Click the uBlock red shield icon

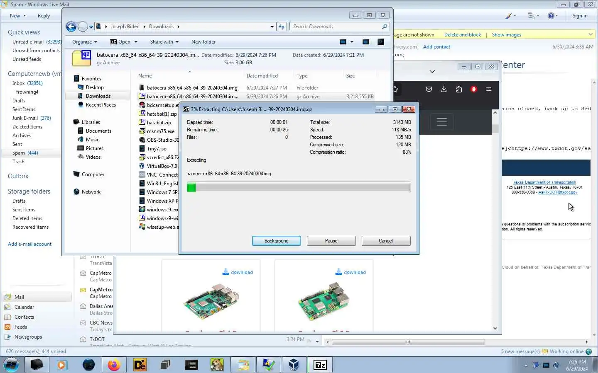point(474,89)
